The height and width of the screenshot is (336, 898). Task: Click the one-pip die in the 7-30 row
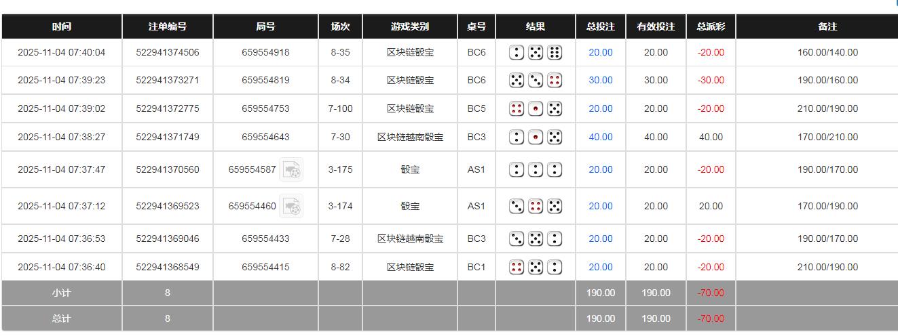(536, 137)
